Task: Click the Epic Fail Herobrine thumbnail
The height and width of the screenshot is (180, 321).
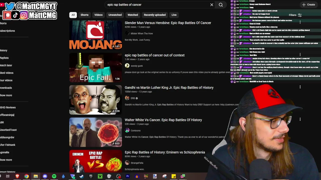Action: [x=96, y=67]
